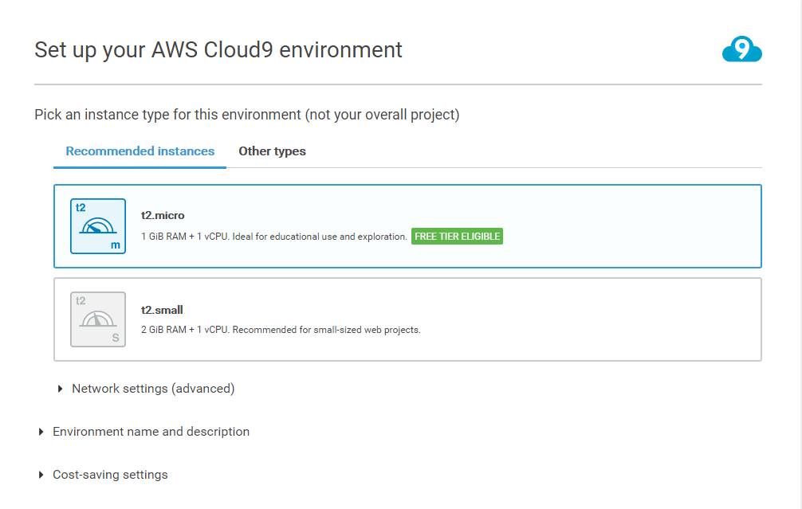This screenshot has height=509, width=802.
Task: Expand the Cost-saving settings section
Action: pyautogui.click(x=110, y=475)
